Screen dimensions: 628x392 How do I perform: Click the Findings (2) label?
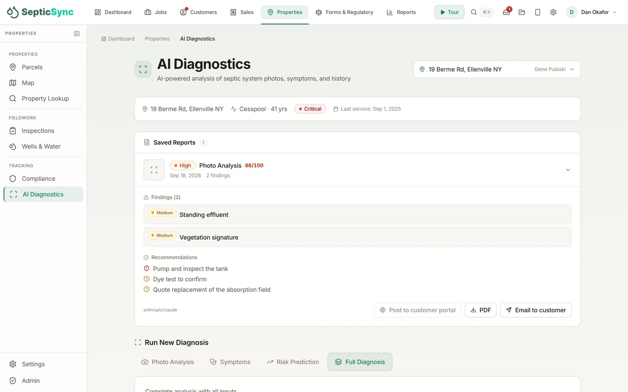click(x=166, y=197)
